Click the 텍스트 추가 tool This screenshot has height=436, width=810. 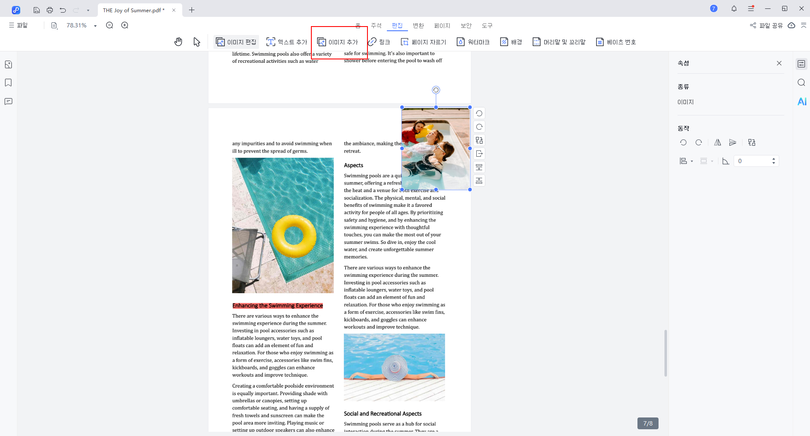(x=287, y=42)
